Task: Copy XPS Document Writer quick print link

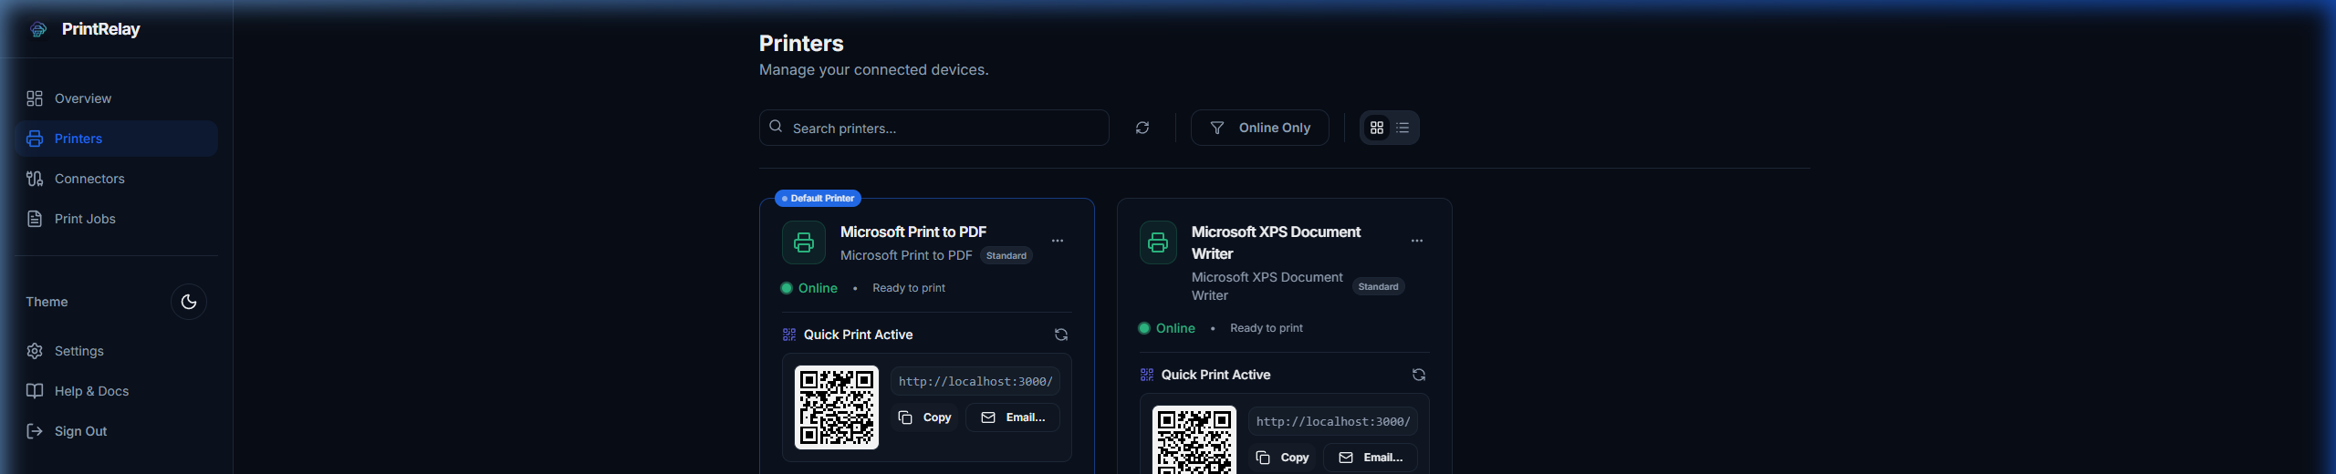Action: [x=1283, y=458]
